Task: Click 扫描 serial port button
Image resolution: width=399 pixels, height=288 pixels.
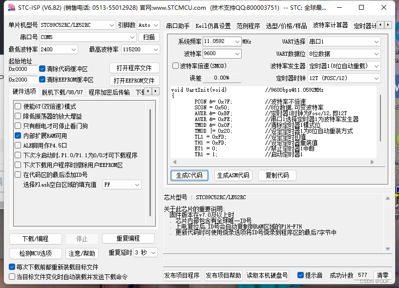Action: pyautogui.click(x=149, y=37)
